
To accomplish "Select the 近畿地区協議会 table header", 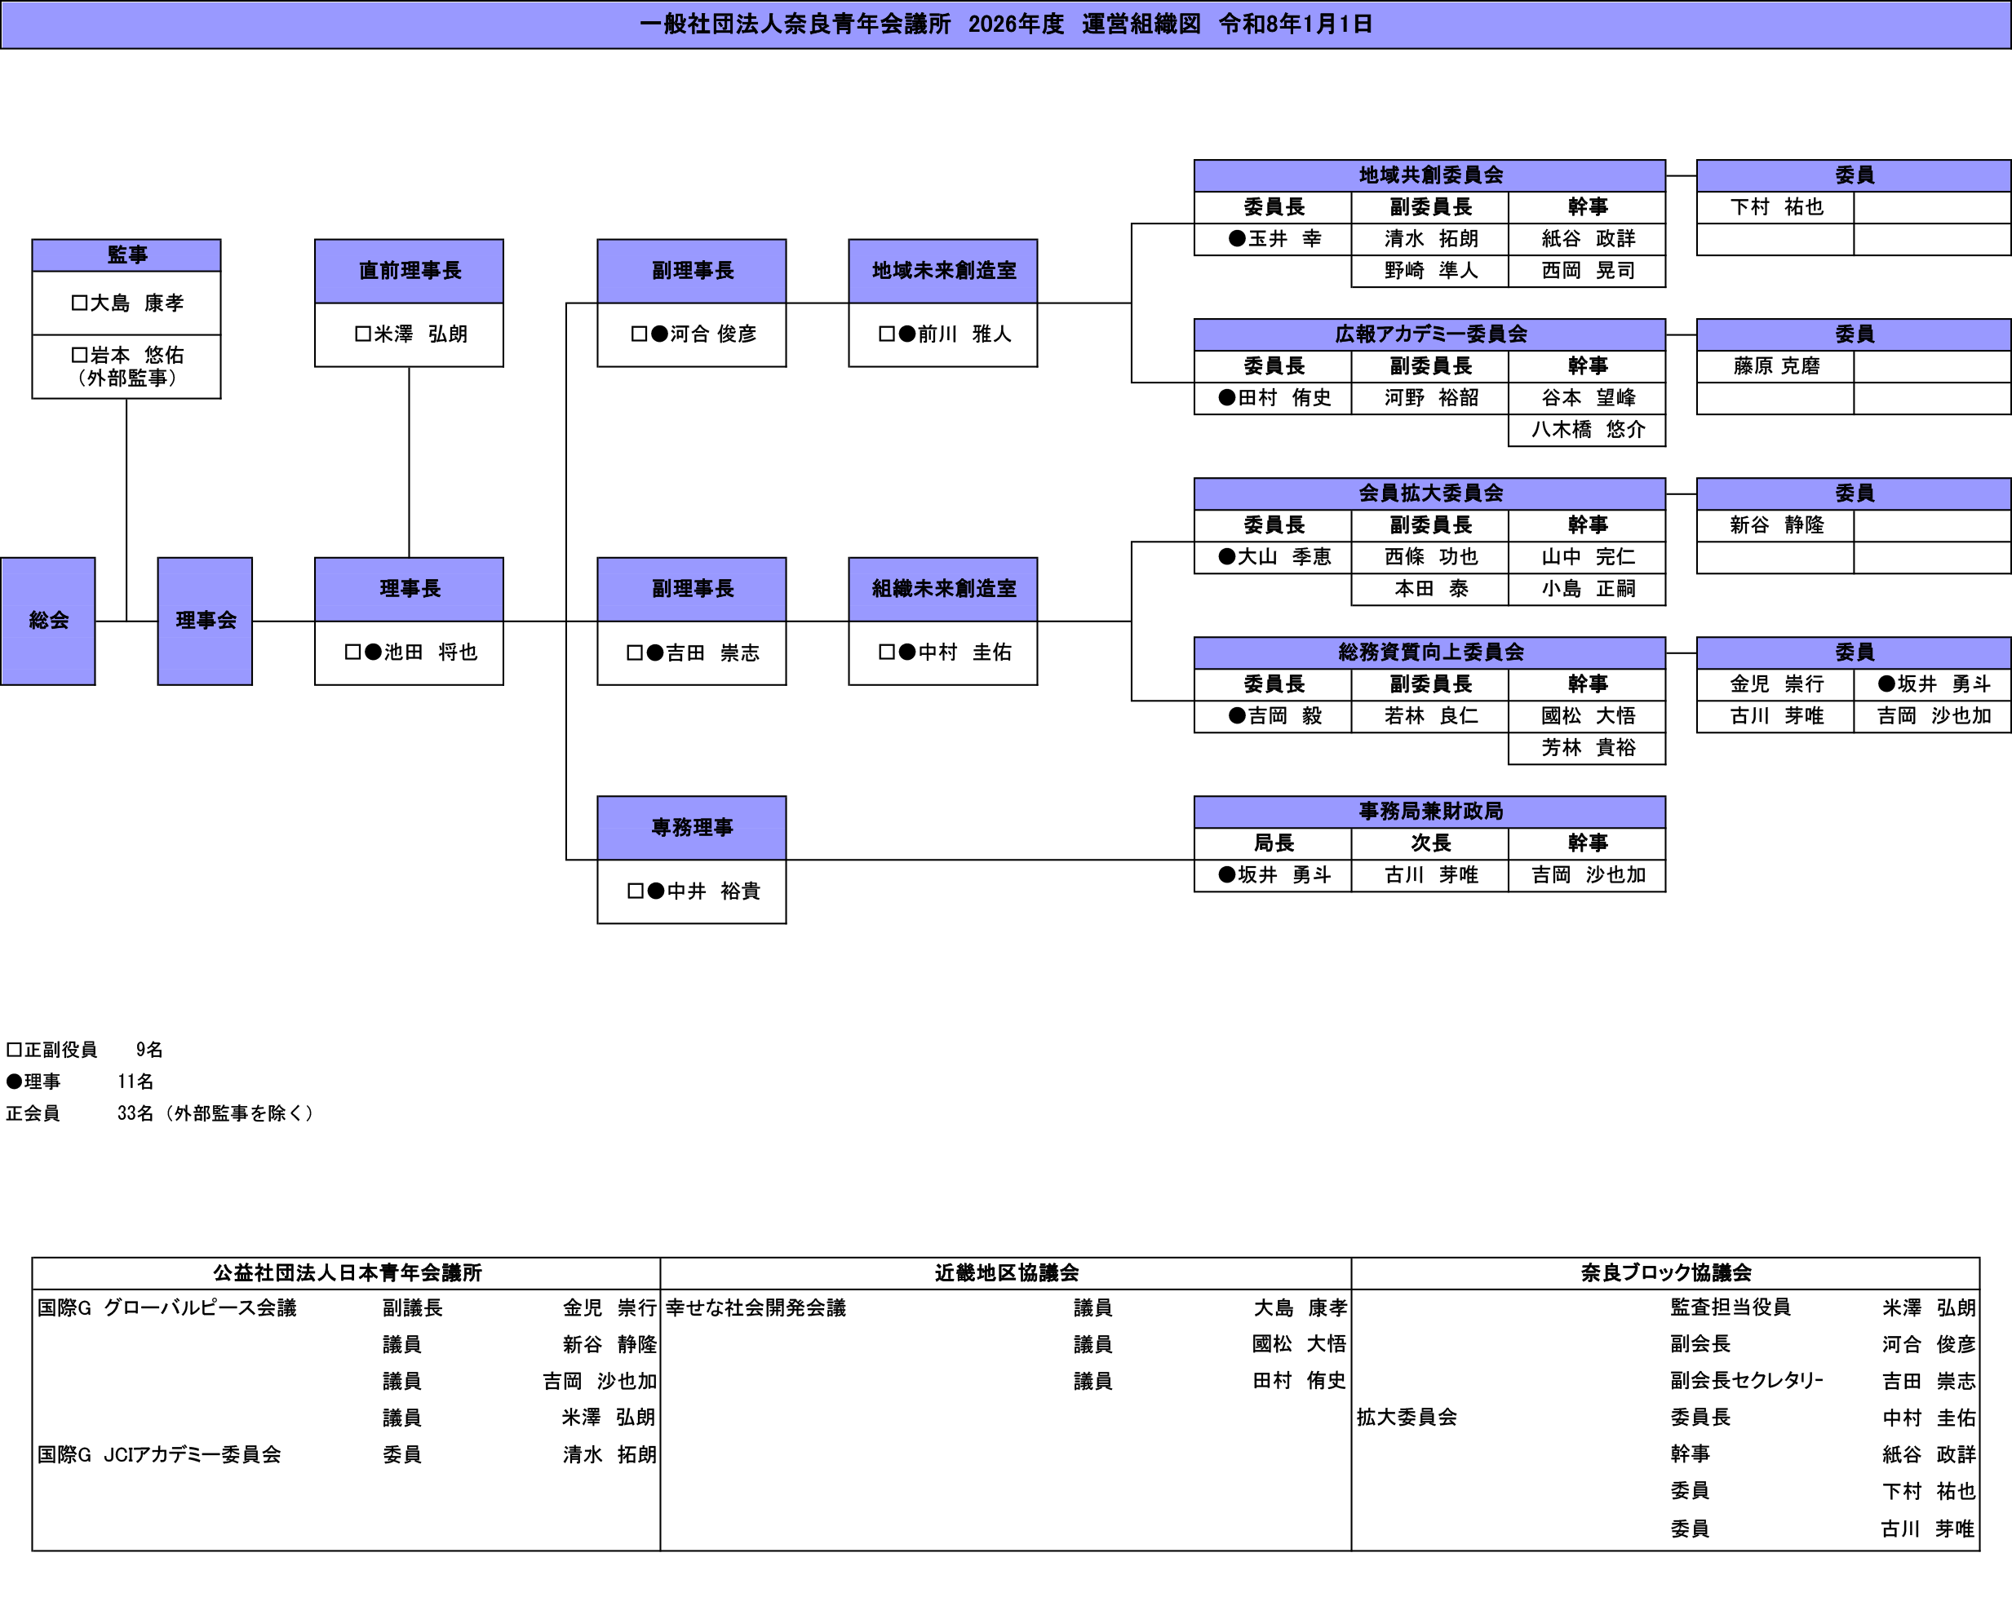I will (x=1005, y=1272).
